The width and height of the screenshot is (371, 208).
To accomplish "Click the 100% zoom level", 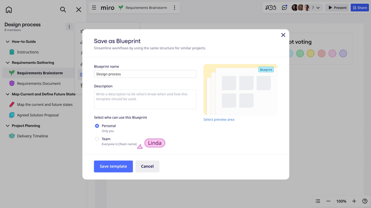I will tap(341, 201).
